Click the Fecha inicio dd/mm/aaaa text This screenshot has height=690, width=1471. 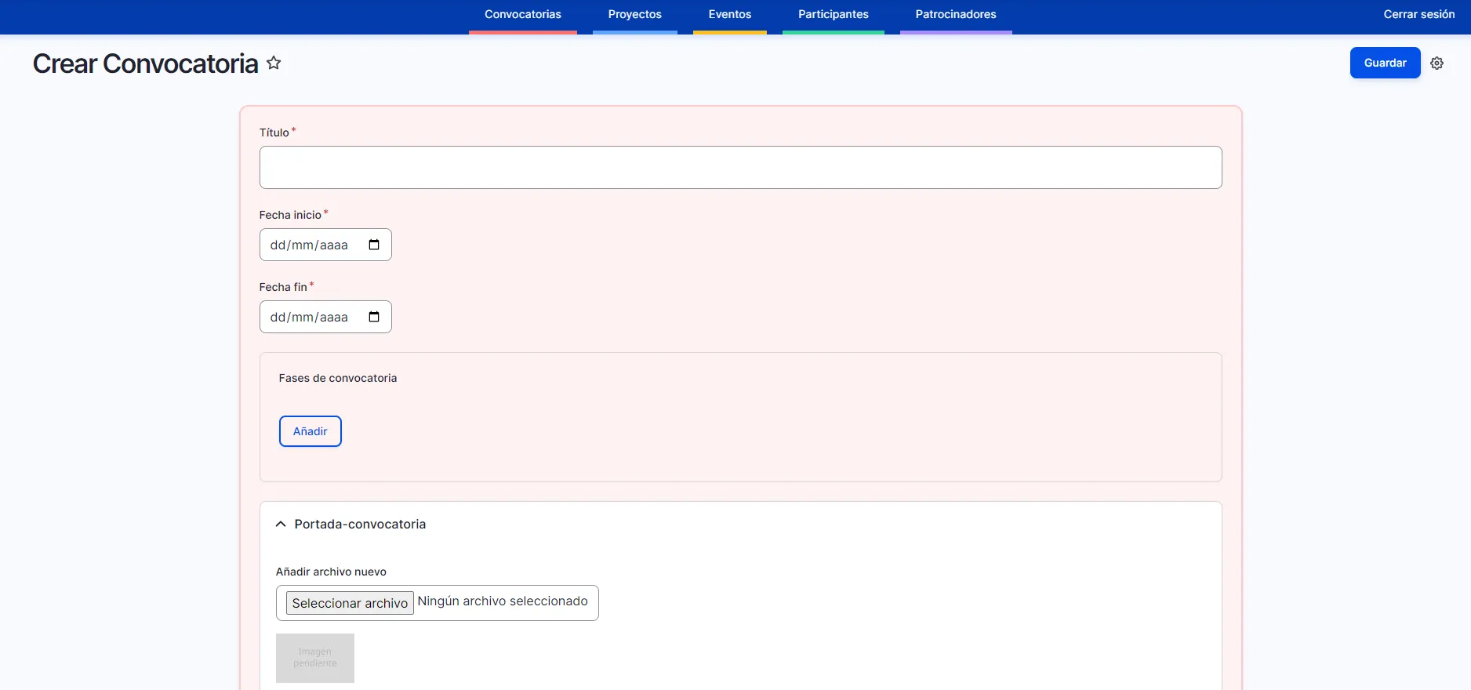coord(309,245)
